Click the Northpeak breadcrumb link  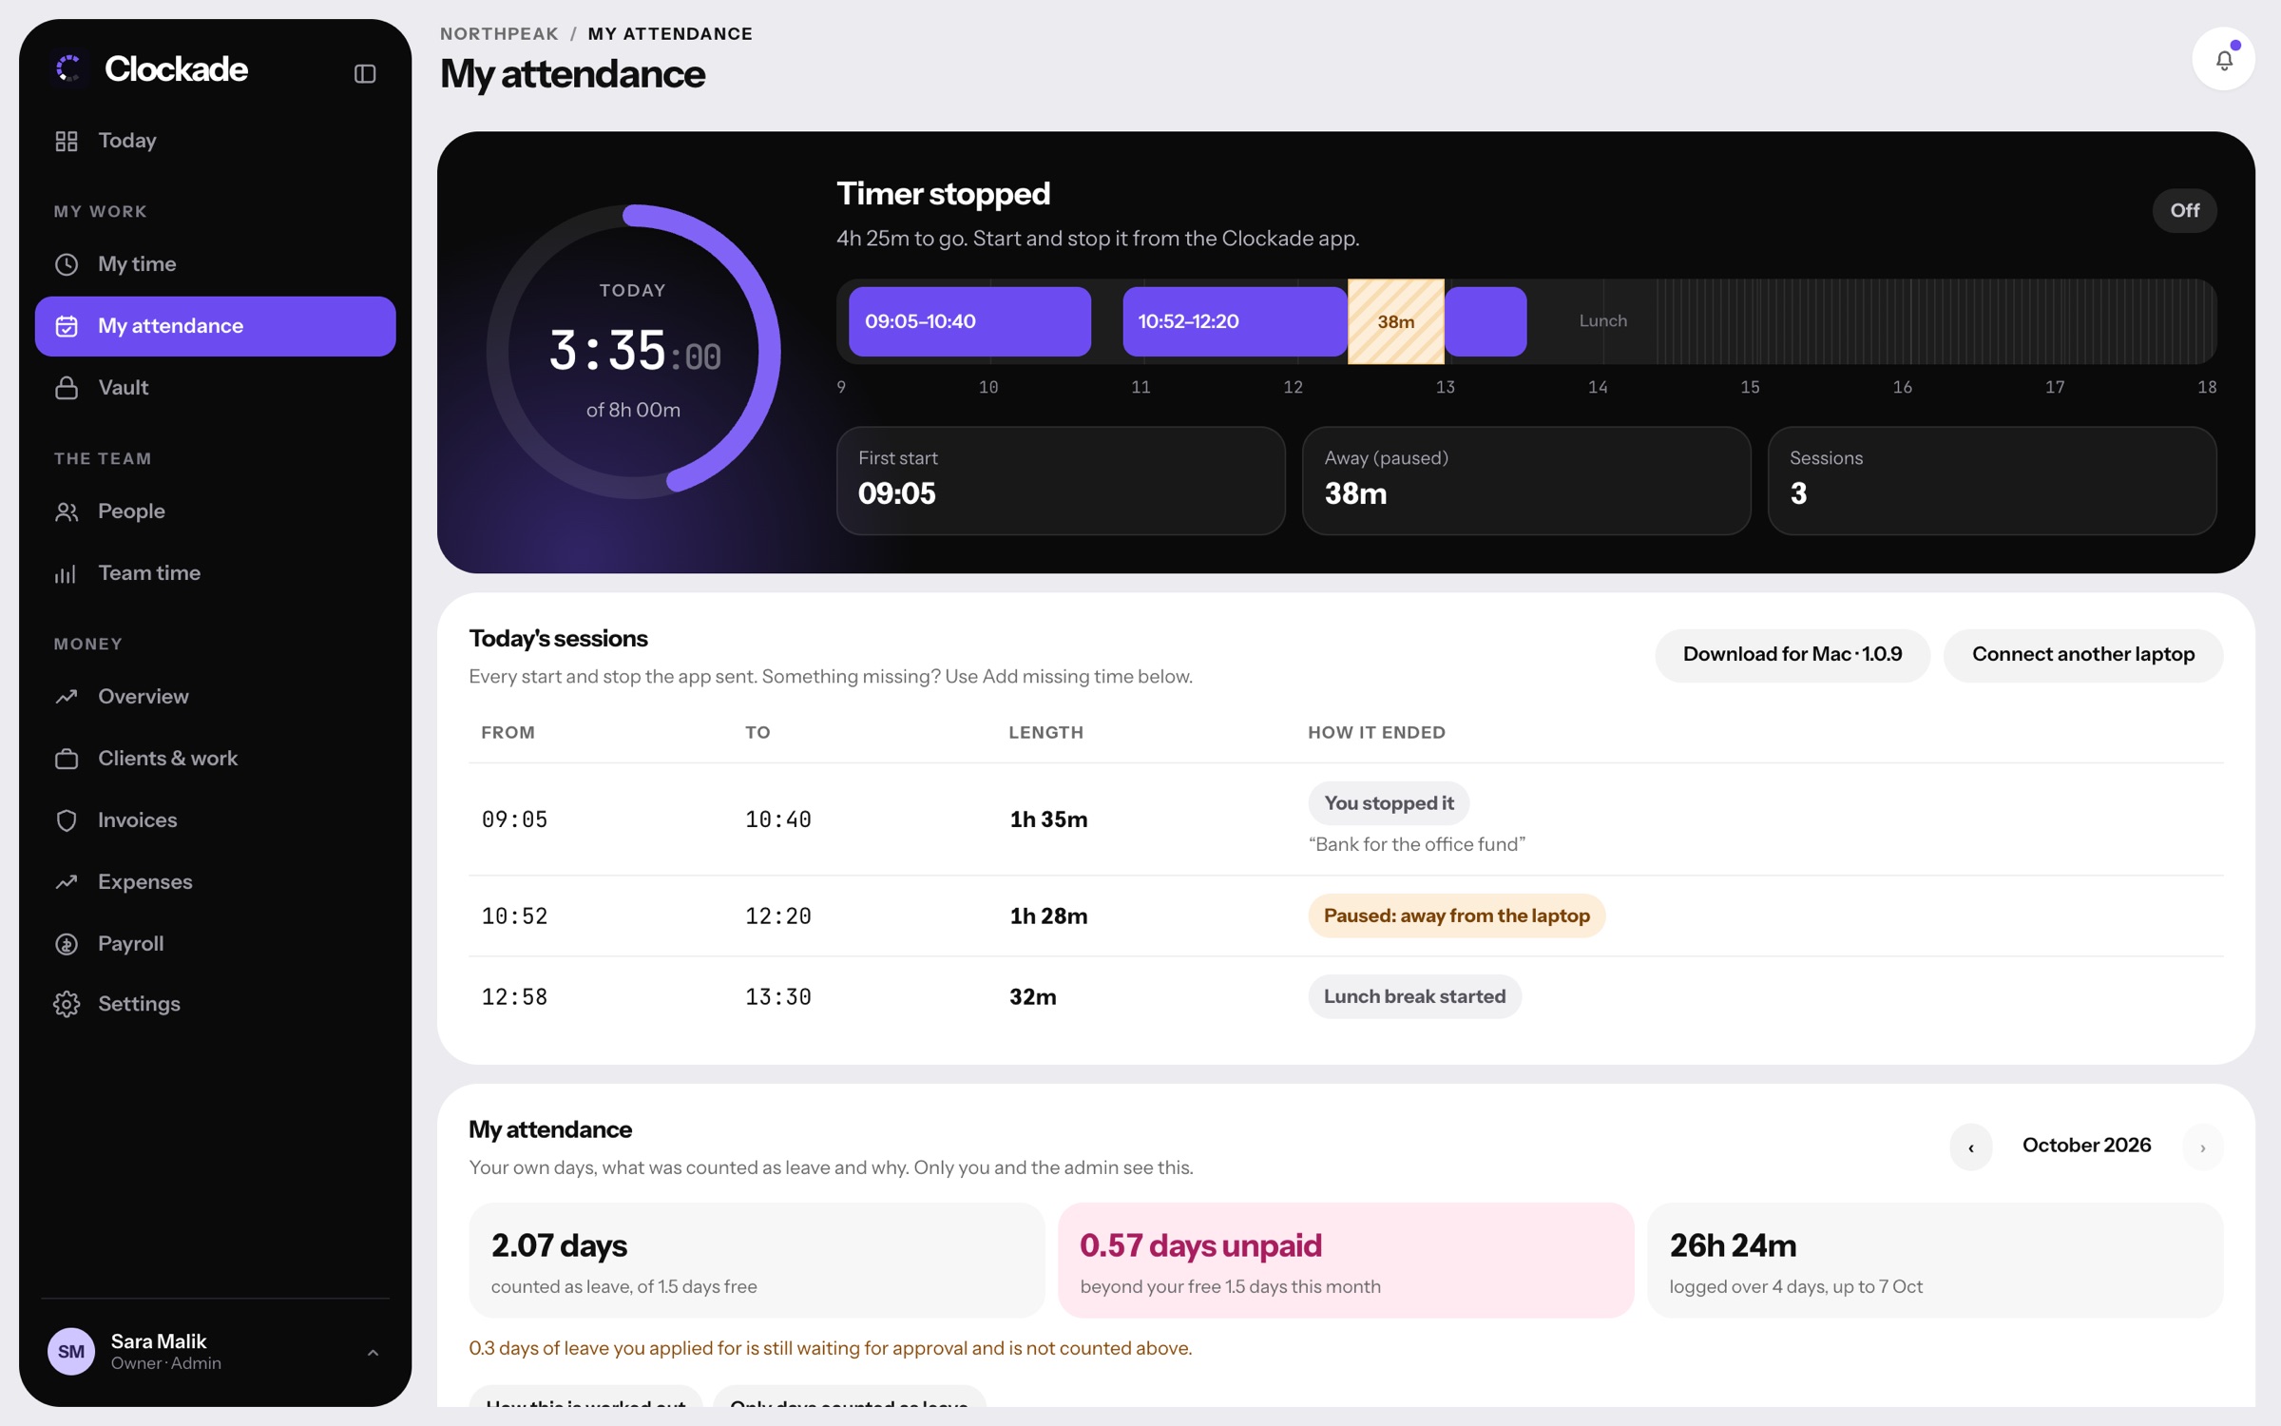[499, 33]
